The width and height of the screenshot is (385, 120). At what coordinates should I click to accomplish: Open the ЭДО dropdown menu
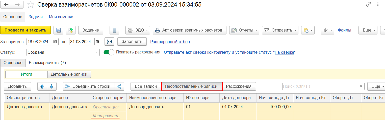point(138,30)
